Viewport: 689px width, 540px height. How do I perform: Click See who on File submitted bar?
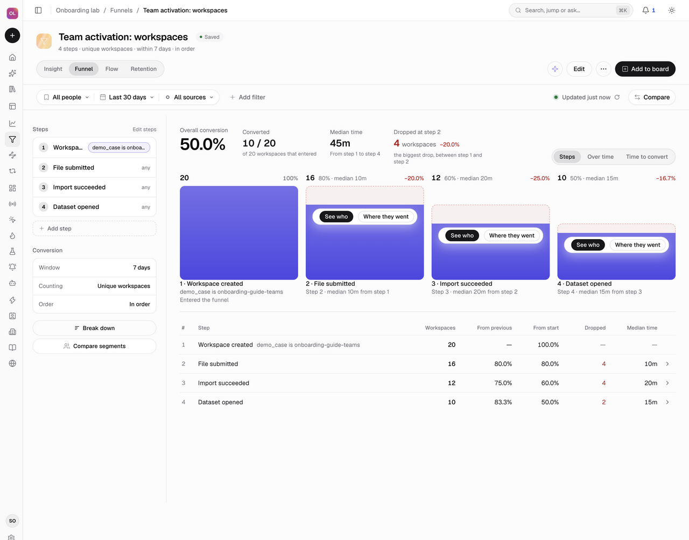tap(336, 216)
